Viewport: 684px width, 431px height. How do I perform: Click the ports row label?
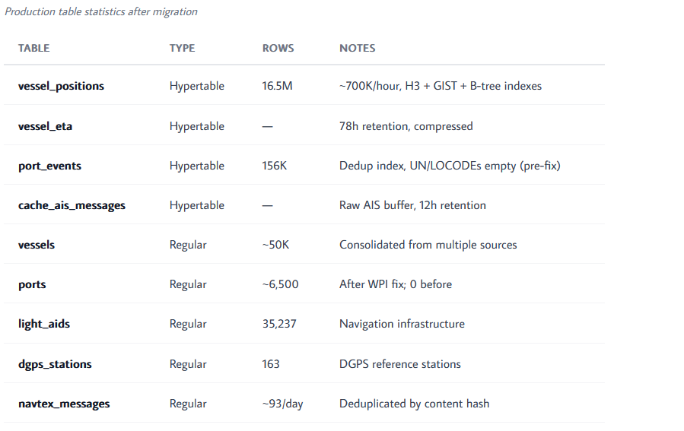coord(32,284)
